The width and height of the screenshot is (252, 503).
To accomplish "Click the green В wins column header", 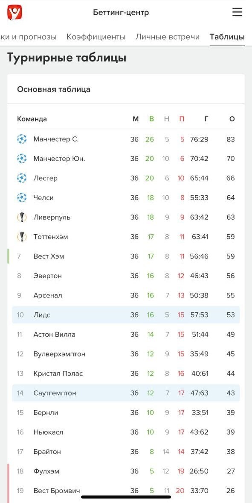I will 151,119.
